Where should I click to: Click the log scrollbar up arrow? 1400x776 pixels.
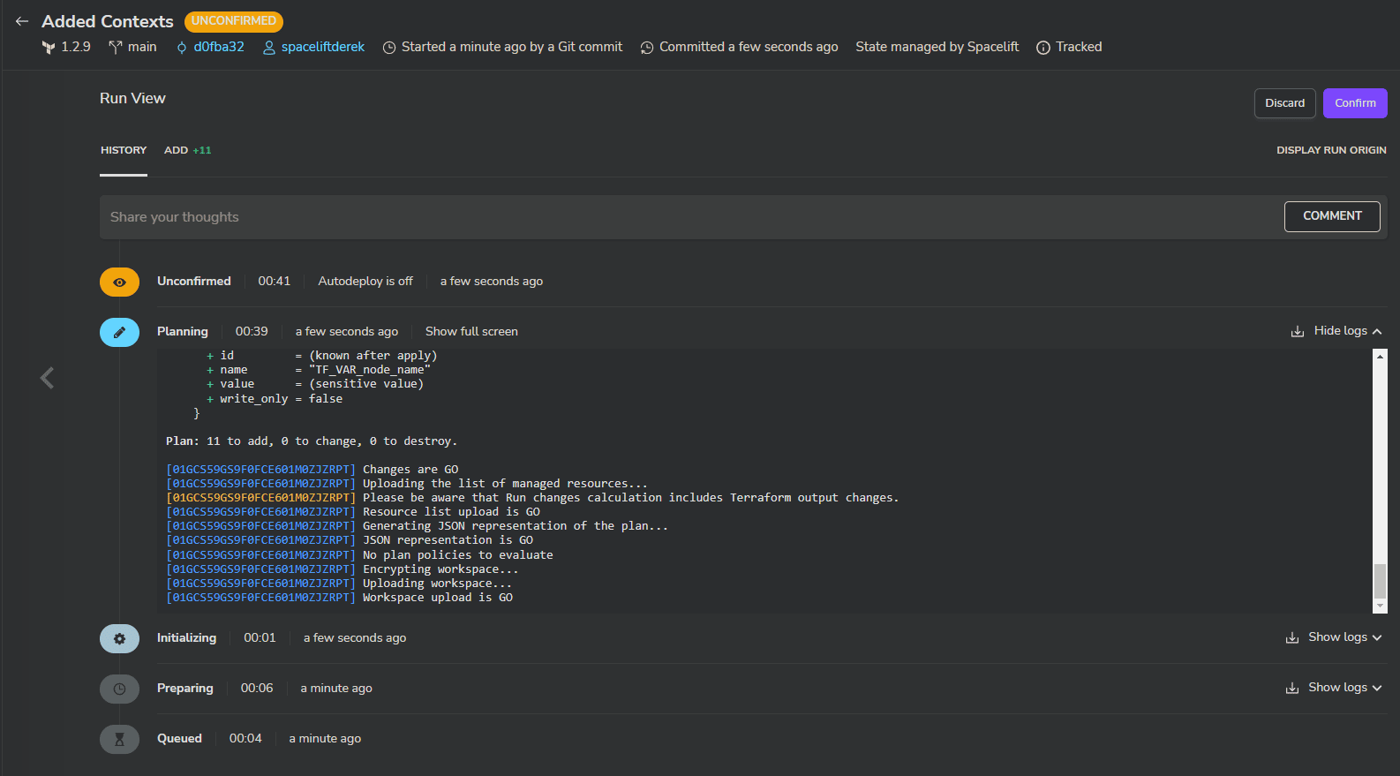pyautogui.click(x=1381, y=356)
